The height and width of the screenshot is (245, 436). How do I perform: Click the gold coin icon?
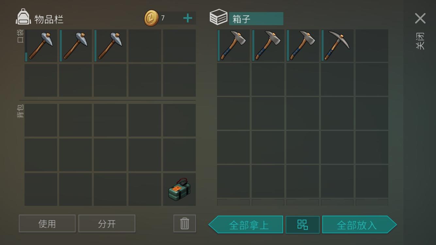click(x=151, y=18)
